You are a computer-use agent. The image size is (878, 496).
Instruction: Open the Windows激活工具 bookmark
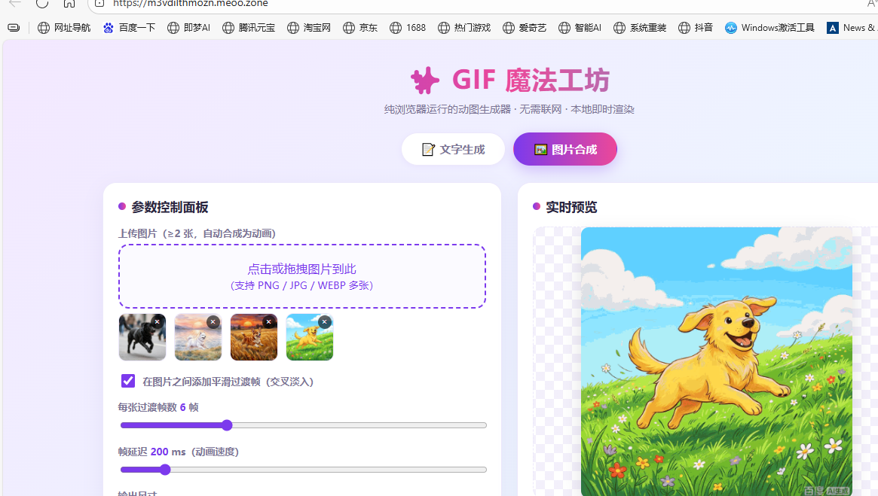click(769, 27)
